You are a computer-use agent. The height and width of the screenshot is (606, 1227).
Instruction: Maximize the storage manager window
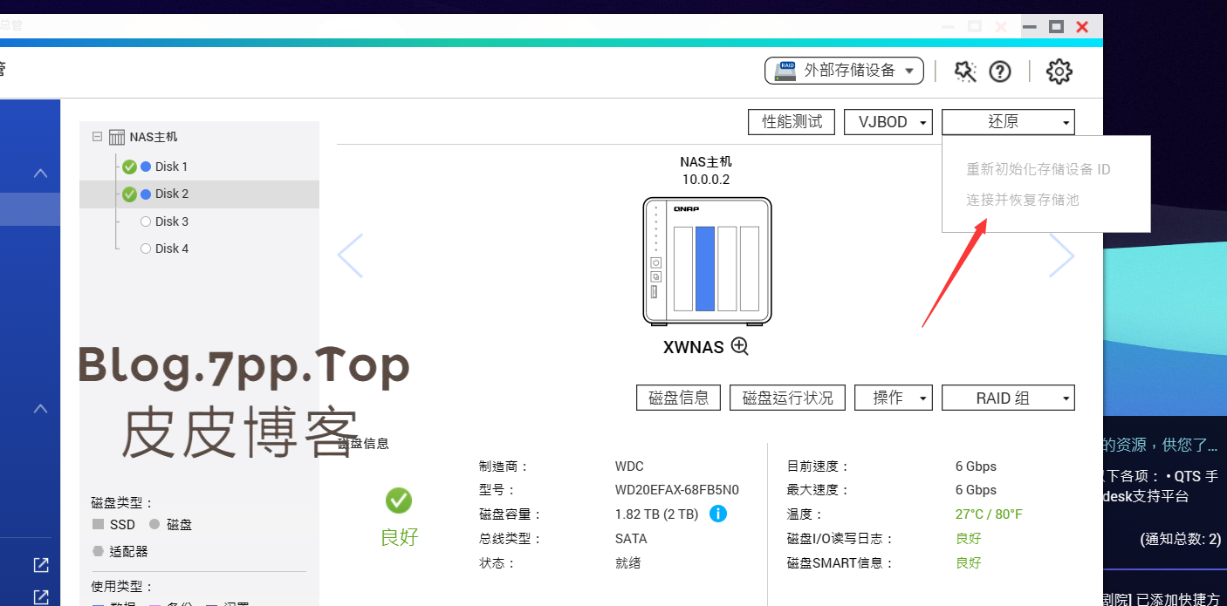tap(1056, 27)
